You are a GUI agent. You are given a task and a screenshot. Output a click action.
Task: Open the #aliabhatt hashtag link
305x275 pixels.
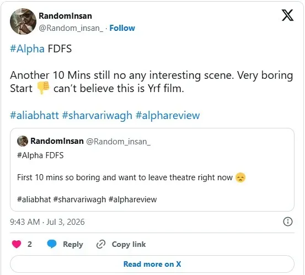[34, 115]
